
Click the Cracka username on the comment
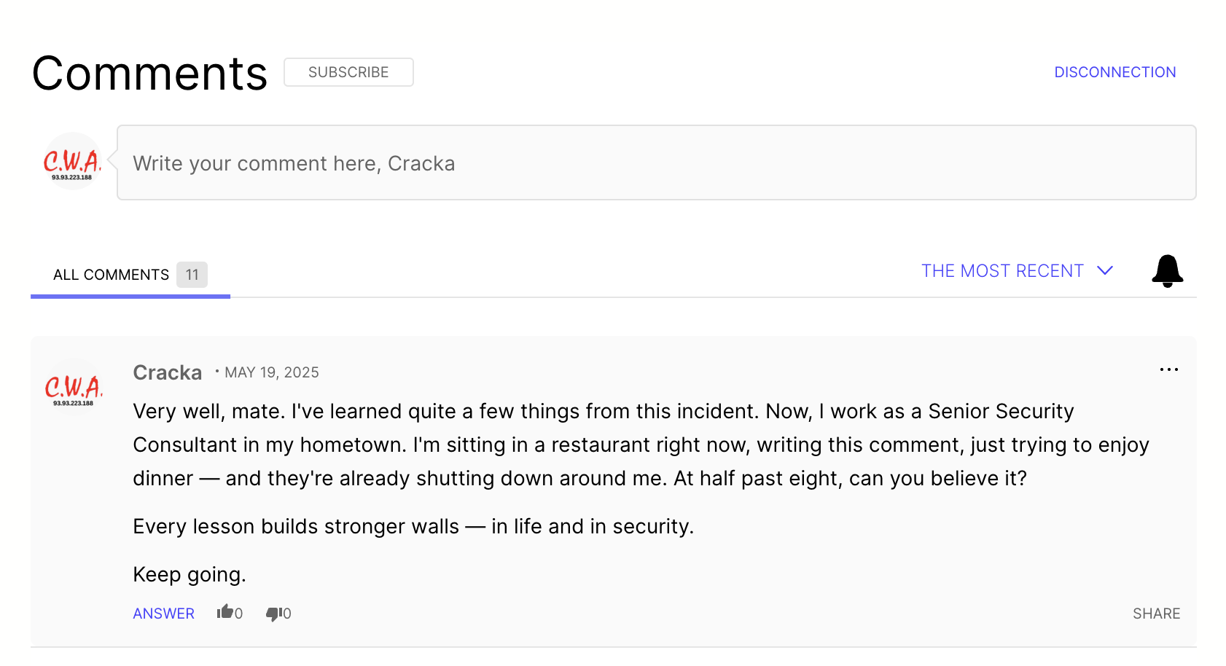pos(167,372)
